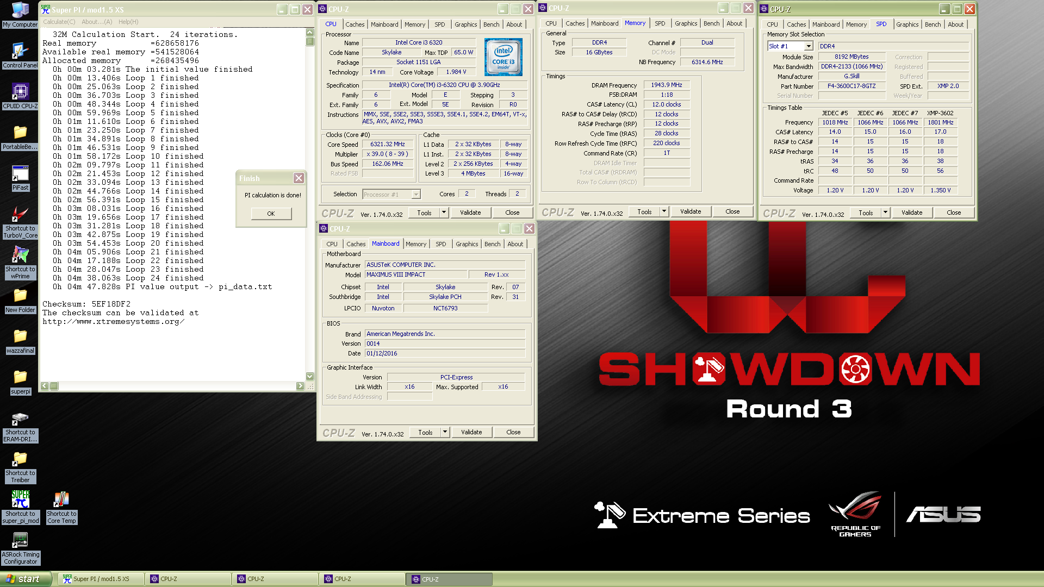Open the About...(A) menu in Super PI
This screenshot has width=1044, height=587.
[97, 22]
